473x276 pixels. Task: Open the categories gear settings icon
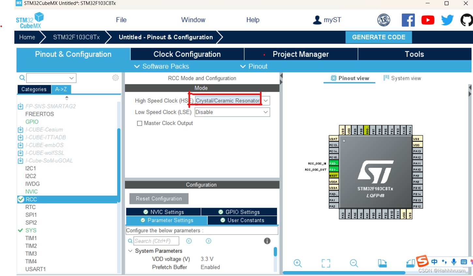pyautogui.click(x=115, y=78)
